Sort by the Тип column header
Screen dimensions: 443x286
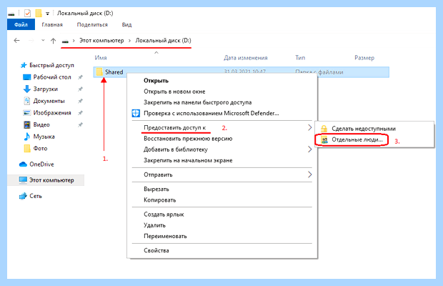pos(300,58)
